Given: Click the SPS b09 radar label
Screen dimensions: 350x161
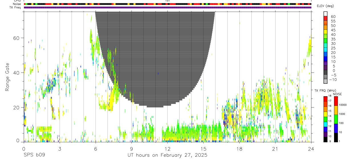Looking at the screenshot, I should tap(34, 155).
